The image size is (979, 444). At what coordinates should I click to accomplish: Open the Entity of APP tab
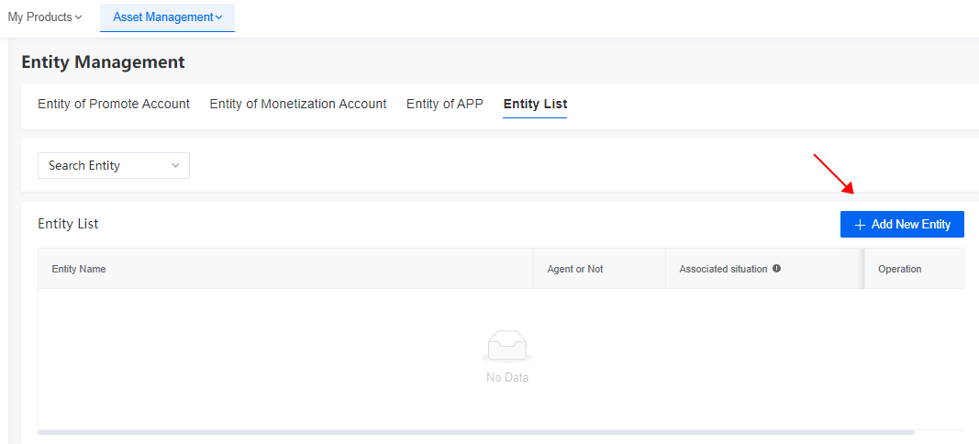click(445, 104)
